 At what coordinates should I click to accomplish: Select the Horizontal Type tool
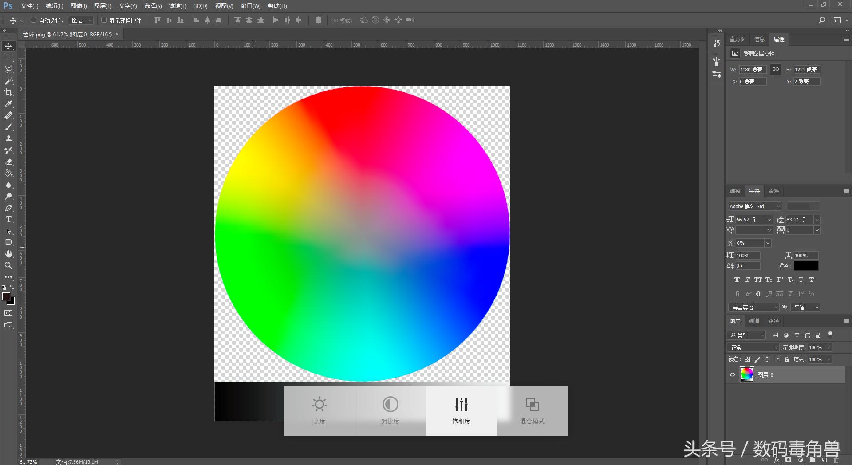pos(8,219)
